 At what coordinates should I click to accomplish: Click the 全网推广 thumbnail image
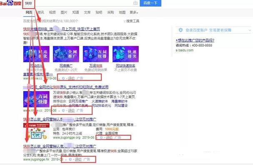tap(66, 54)
